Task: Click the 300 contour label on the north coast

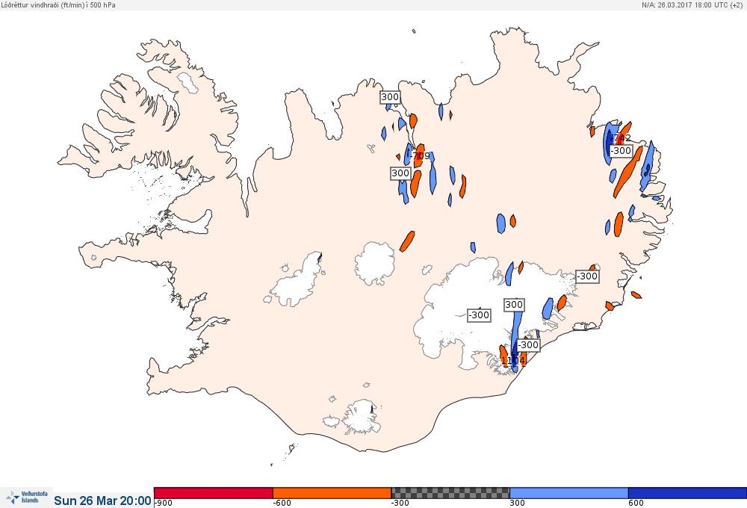Action: [390, 97]
